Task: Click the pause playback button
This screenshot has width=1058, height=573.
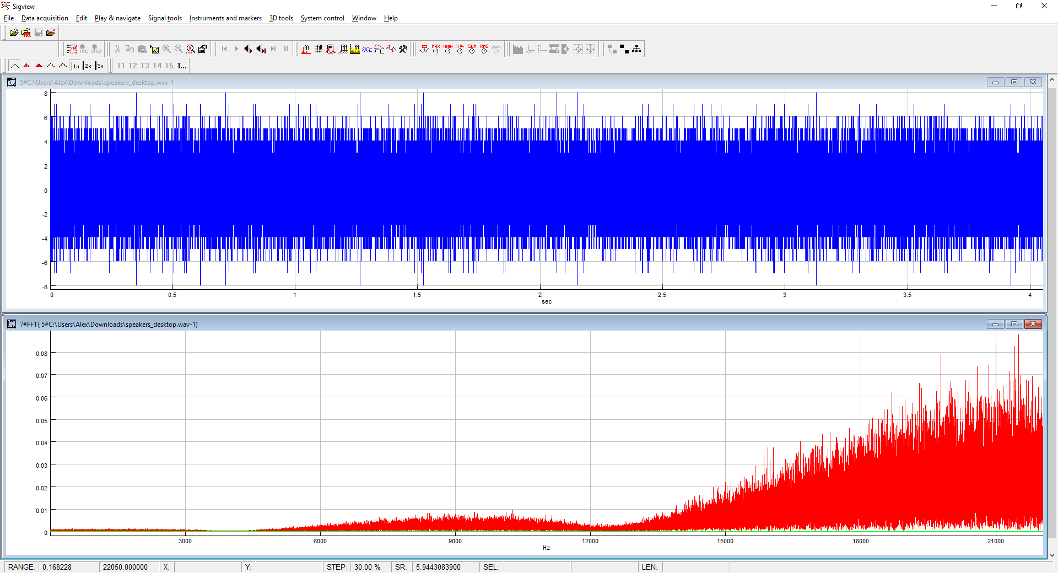Action: [x=285, y=49]
